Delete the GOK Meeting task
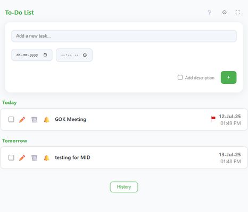Screen dimensions: 248x212 pyautogui.click(x=34, y=120)
